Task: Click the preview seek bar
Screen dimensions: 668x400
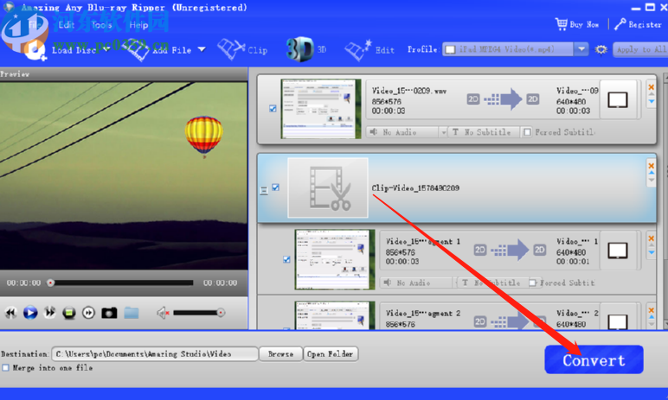Action: point(121,283)
